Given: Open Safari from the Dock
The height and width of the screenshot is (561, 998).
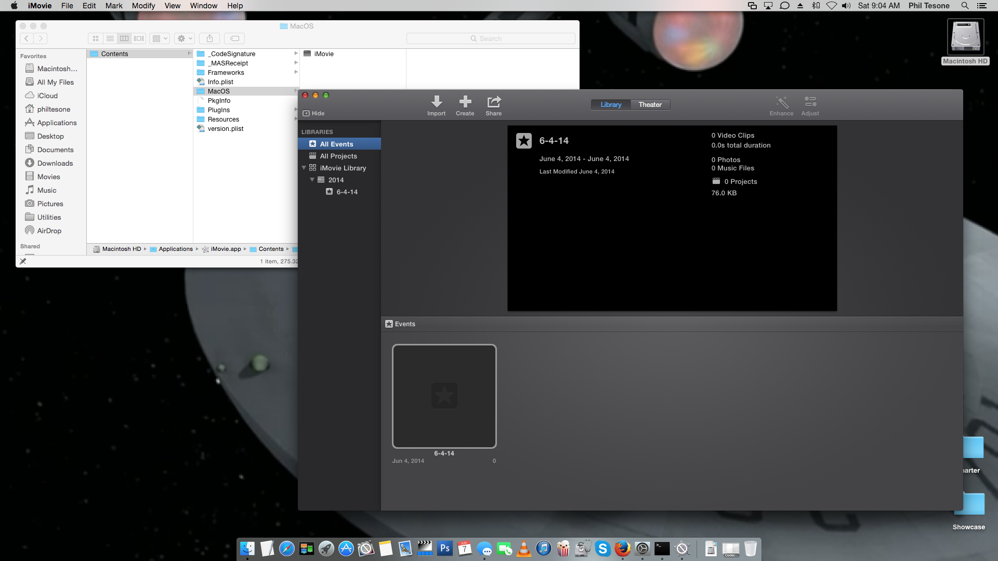Looking at the screenshot, I should pos(286,549).
